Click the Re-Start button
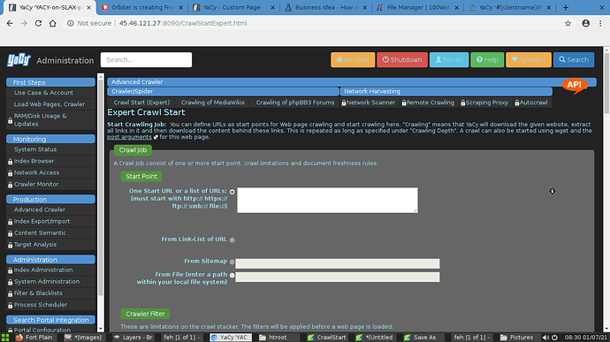Viewport: 610px width, 342px height. [353, 60]
